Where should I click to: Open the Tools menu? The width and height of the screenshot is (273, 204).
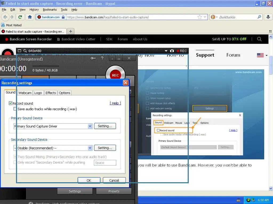pos(64,10)
